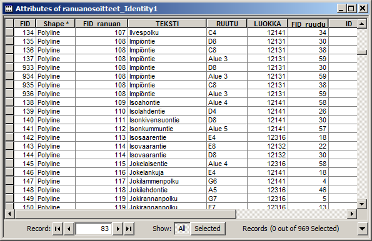This screenshot has width=372, height=241.
Task: Click the FID_ruudu cell 57
Action: click(308, 129)
